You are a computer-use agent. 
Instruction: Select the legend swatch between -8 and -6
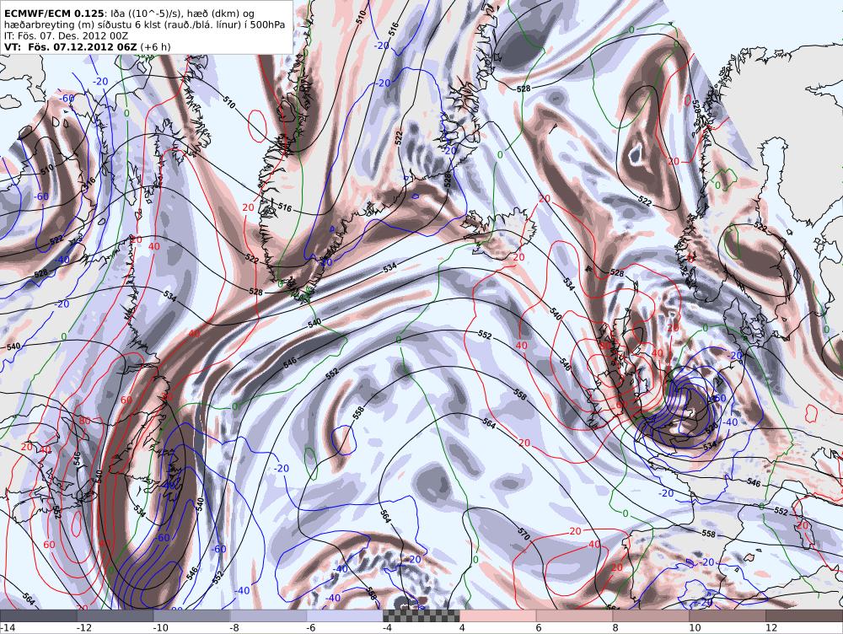(268, 615)
